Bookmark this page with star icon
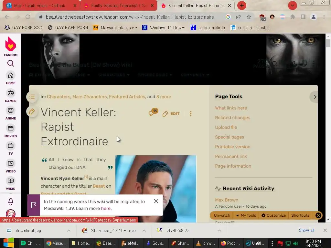331x248 pixels. pos(249,17)
